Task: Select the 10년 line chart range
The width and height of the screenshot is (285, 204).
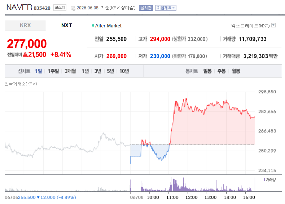Action: (124, 71)
